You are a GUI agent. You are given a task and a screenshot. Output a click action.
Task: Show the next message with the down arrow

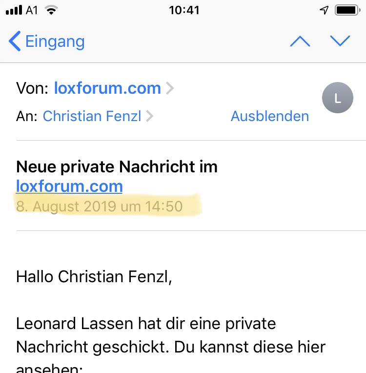click(x=340, y=41)
